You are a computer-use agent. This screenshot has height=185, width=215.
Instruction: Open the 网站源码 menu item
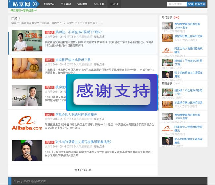coord(49,4)
